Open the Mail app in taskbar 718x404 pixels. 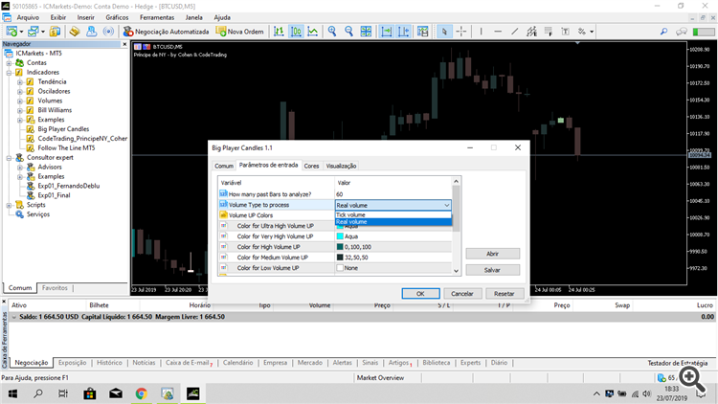tap(116, 393)
